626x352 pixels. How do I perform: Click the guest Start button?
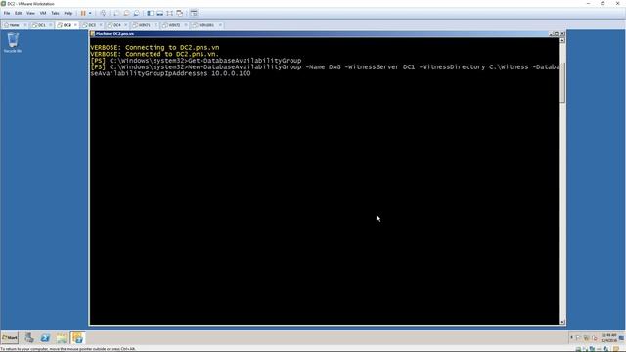pos(10,338)
